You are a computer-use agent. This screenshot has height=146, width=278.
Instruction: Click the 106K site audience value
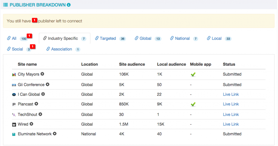(124, 74)
